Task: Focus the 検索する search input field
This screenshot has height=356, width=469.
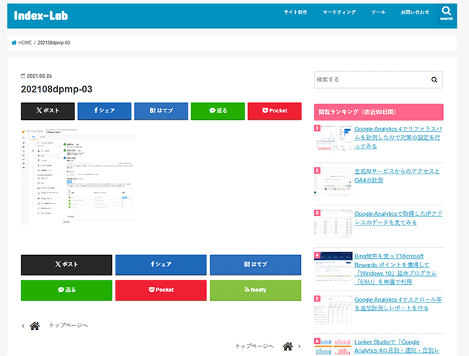Action: click(x=370, y=80)
